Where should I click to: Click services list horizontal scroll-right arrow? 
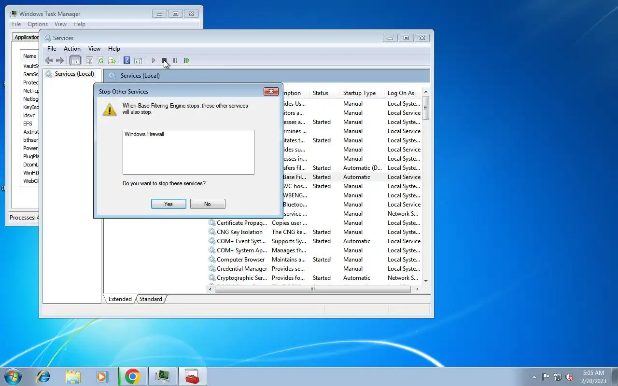coord(417,289)
